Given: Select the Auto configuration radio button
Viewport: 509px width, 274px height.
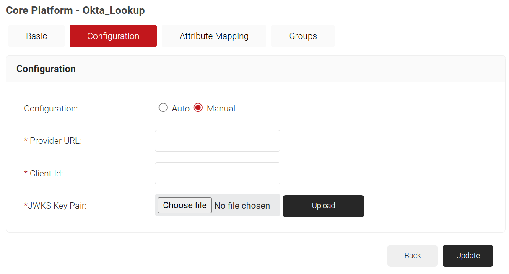Looking at the screenshot, I should 163,108.
